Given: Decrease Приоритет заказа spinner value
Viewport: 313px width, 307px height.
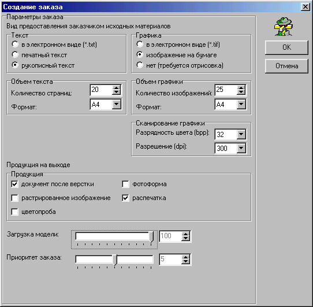Looking at the screenshot, I should point(185,262).
